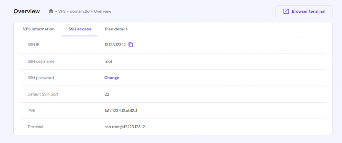
Task: Click the SSH password row label
Action: [40, 78]
